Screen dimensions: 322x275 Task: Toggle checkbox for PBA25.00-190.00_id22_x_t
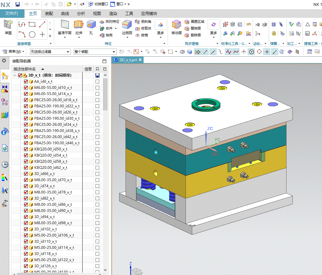(x=26, y=106)
